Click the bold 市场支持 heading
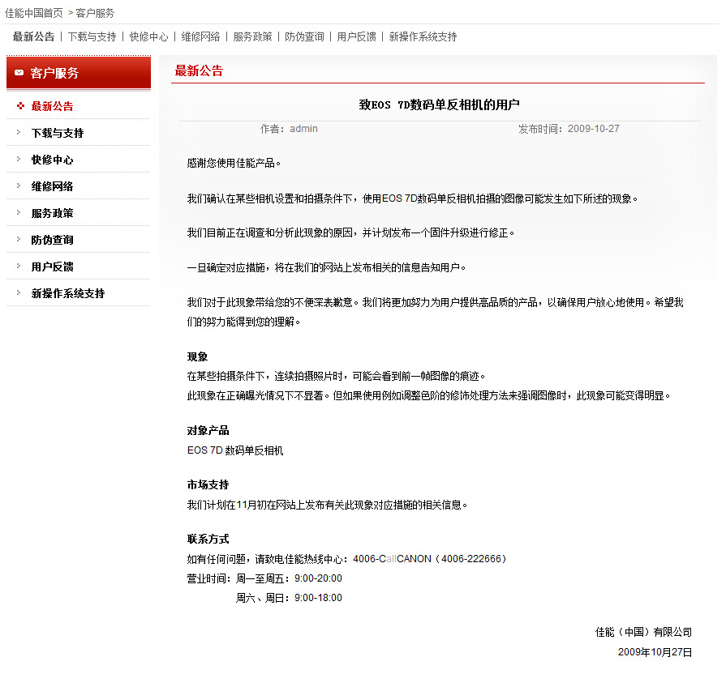Viewport: 726px width, 674px height. click(208, 485)
